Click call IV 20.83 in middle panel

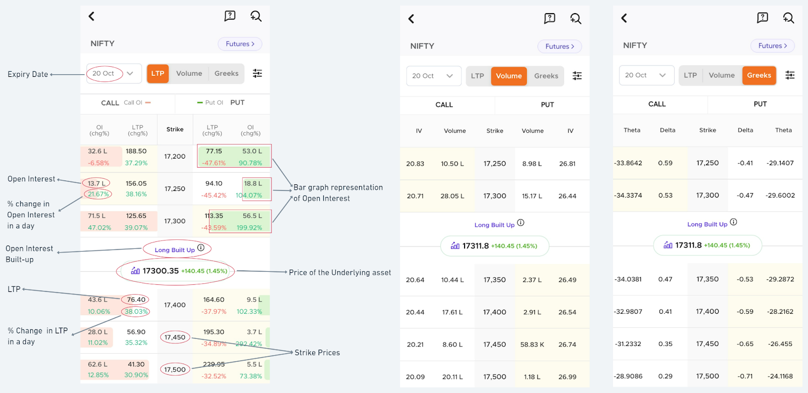415,164
